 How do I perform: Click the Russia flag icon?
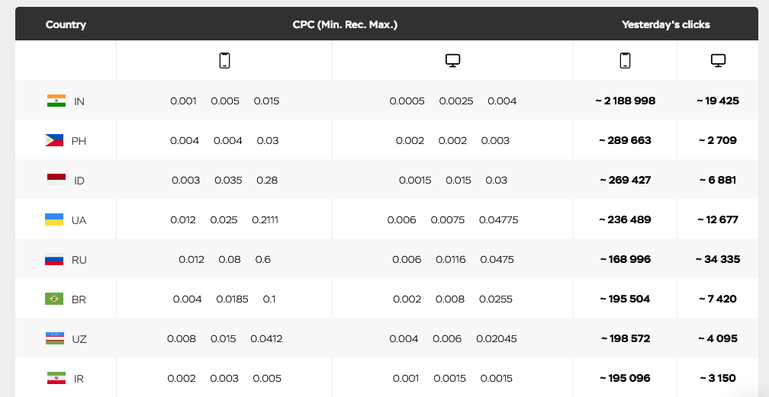pos(53,259)
